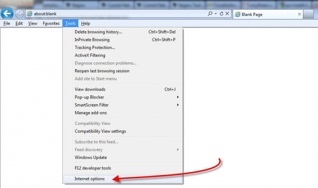Click greyed Add site to Start menu
The width and height of the screenshot is (318, 188).
(x=122, y=79)
